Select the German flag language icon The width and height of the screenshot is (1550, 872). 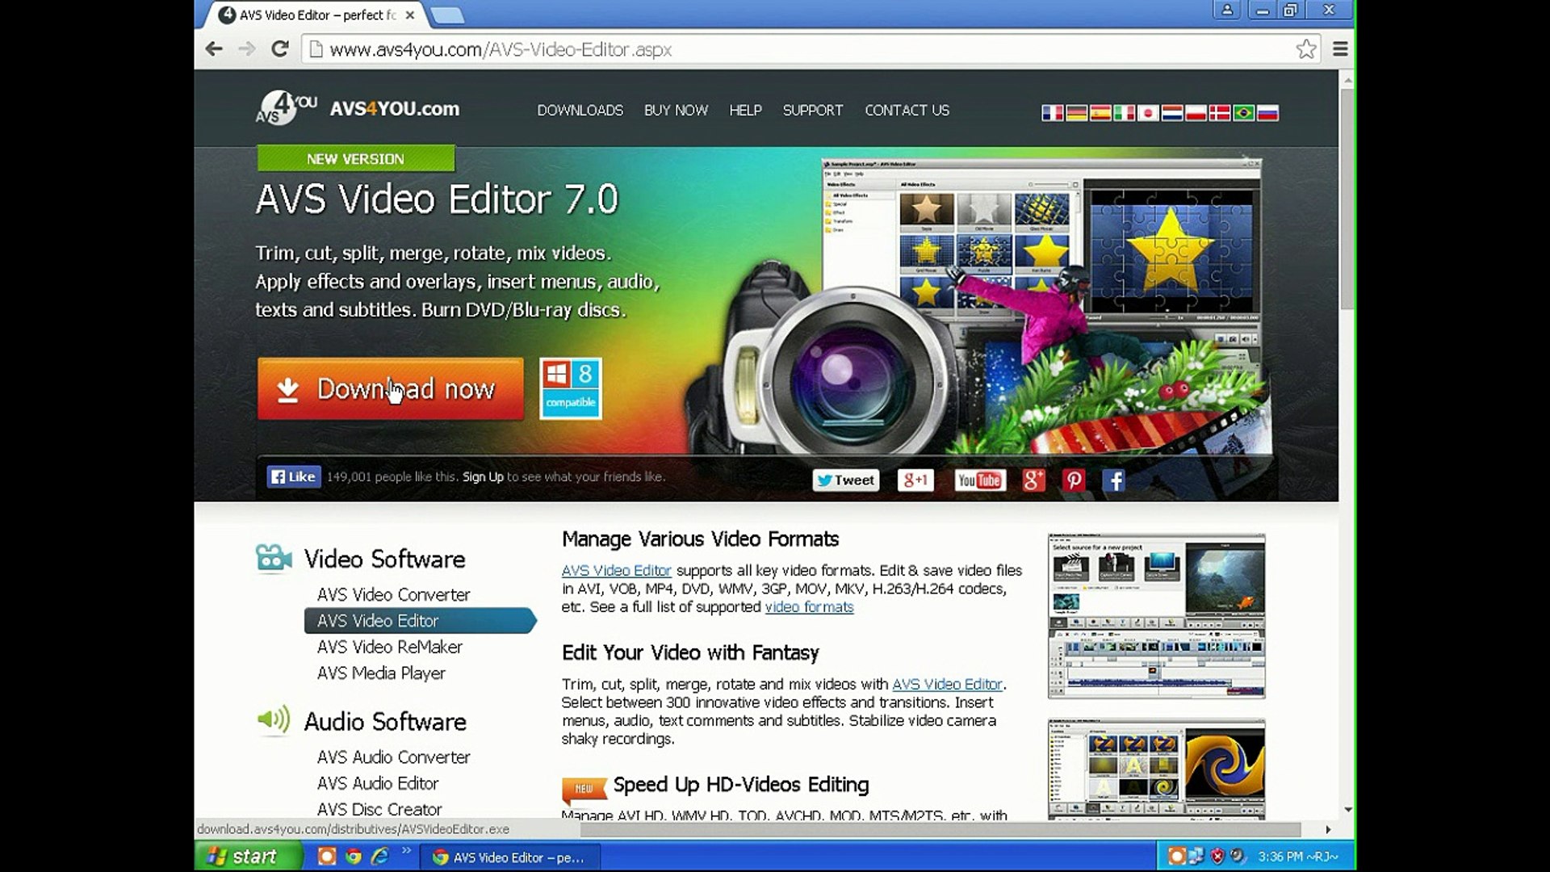(x=1076, y=113)
